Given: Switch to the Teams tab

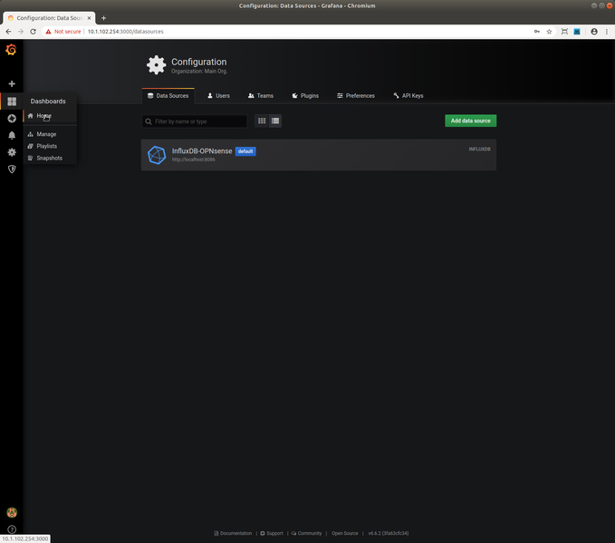Looking at the screenshot, I should [261, 96].
